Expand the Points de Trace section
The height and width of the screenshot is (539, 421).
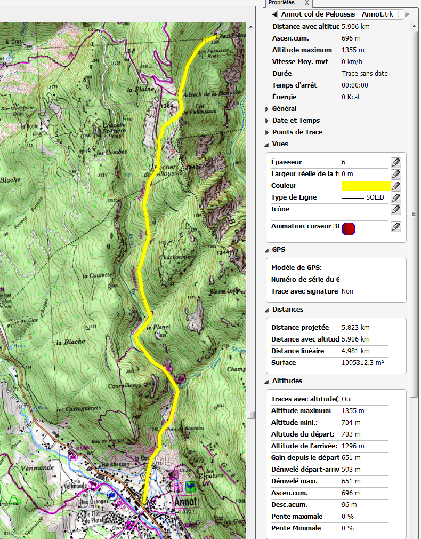click(267, 132)
